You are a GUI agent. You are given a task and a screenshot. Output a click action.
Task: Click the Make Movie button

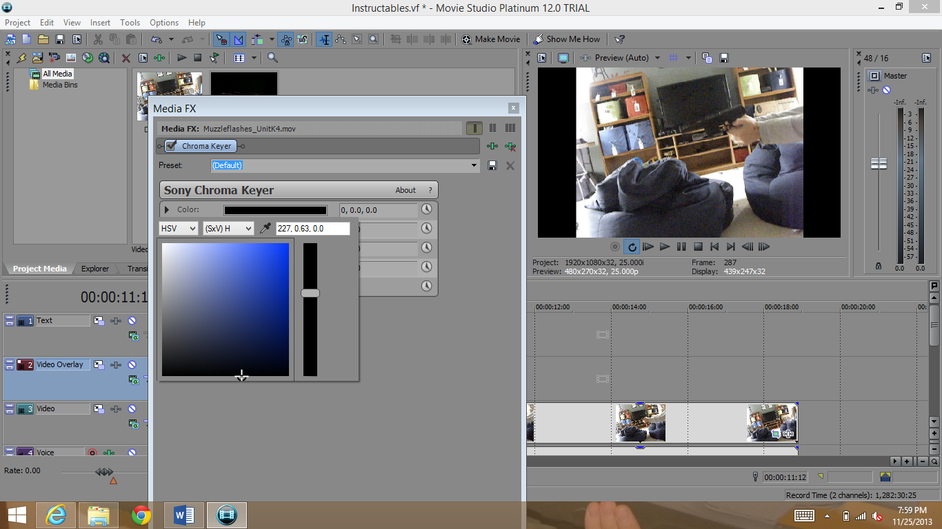491,39
